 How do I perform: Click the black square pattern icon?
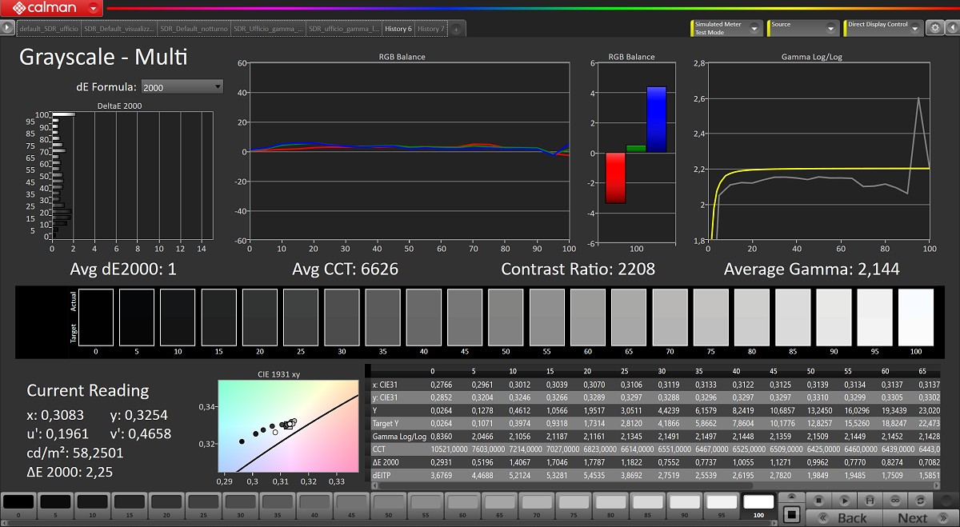(792, 514)
